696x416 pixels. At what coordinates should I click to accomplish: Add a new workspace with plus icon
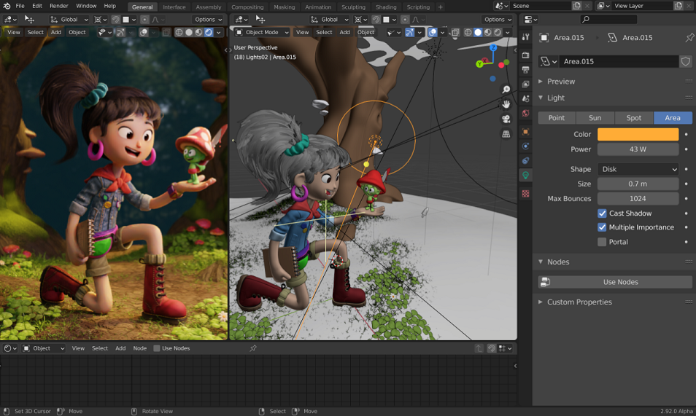pos(441,7)
